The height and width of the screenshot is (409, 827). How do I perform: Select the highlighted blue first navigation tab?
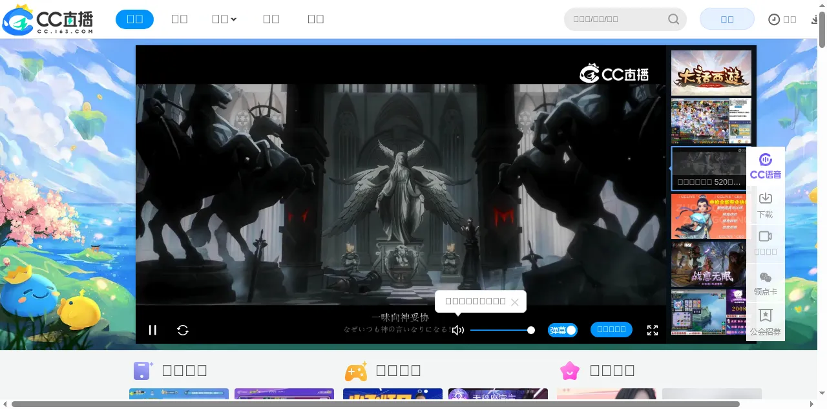[x=134, y=19]
